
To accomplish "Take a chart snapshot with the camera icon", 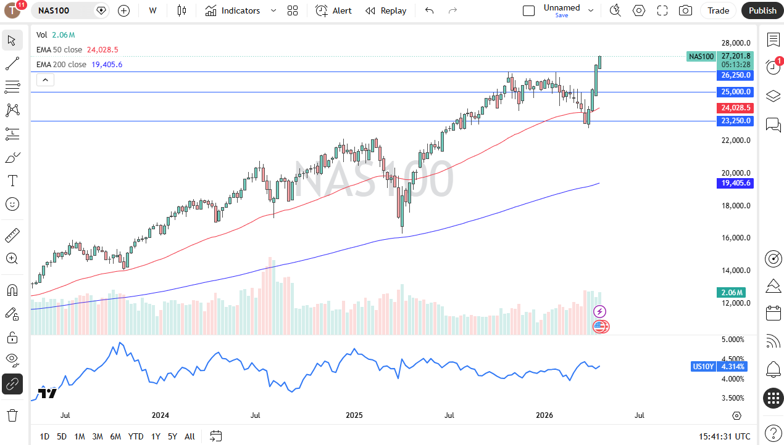I will point(685,10).
